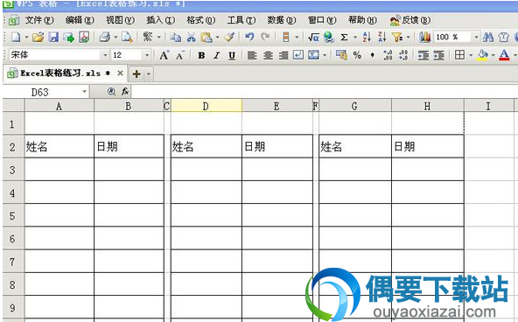Select cell A2 containing 姓名
Screen dimensions: 518x322
[59, 146]
